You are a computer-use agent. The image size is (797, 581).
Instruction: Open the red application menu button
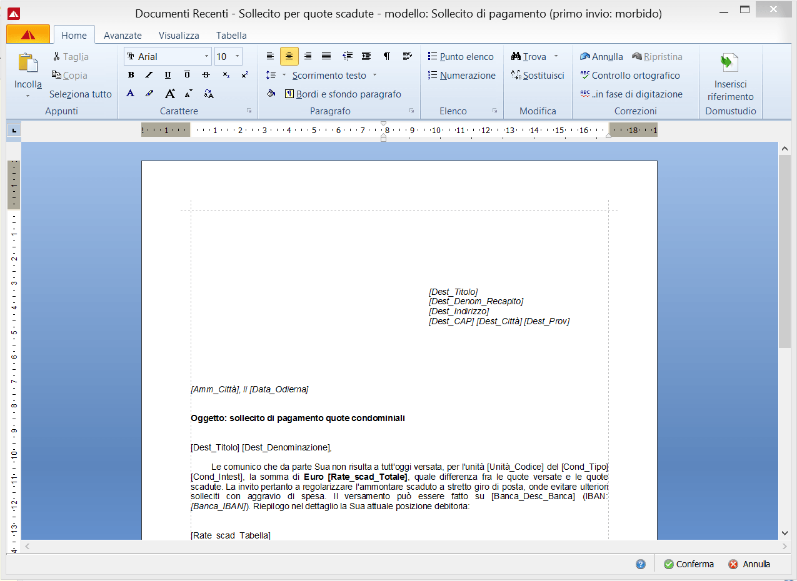pyautogui.click(x=28, y=34)
